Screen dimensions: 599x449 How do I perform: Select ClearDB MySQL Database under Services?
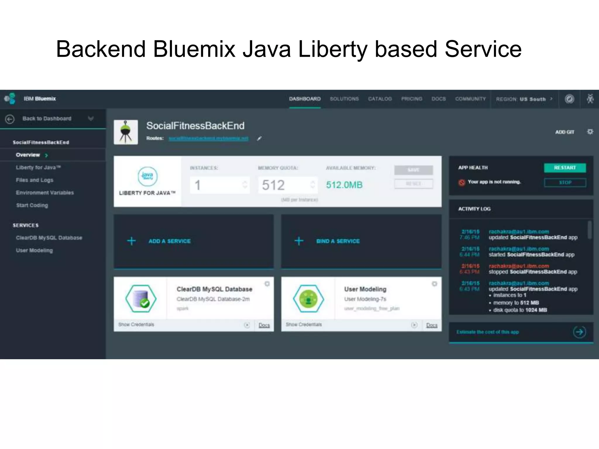[x=49, y=238]
